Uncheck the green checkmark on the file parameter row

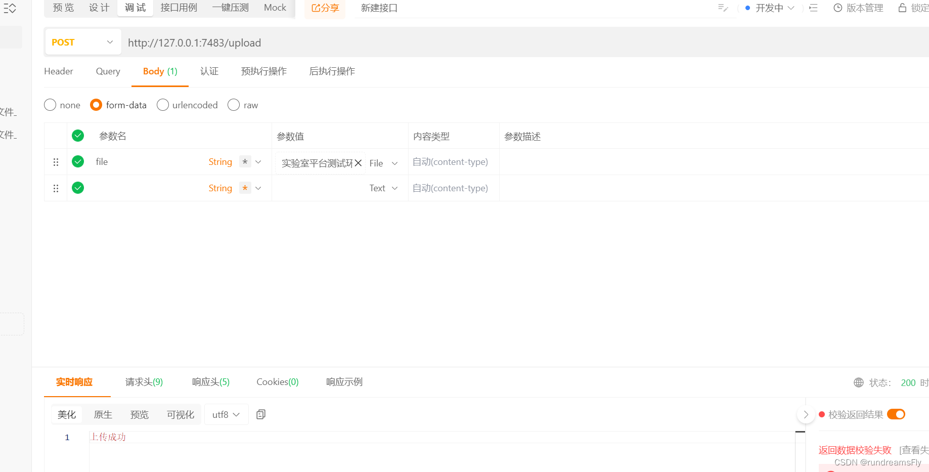point(78,161)
